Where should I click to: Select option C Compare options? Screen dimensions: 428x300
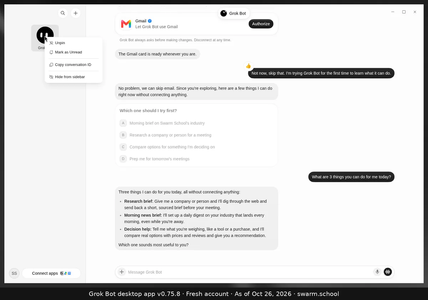click(196, 147)
